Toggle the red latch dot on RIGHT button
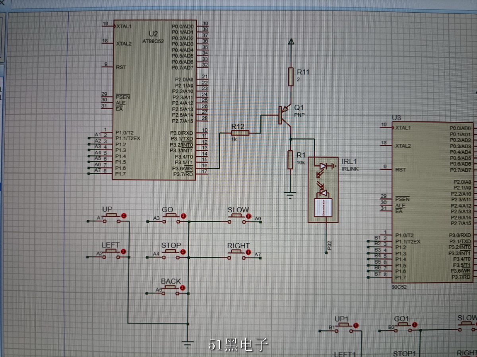The image size is (477, 357). pos(248,252)
